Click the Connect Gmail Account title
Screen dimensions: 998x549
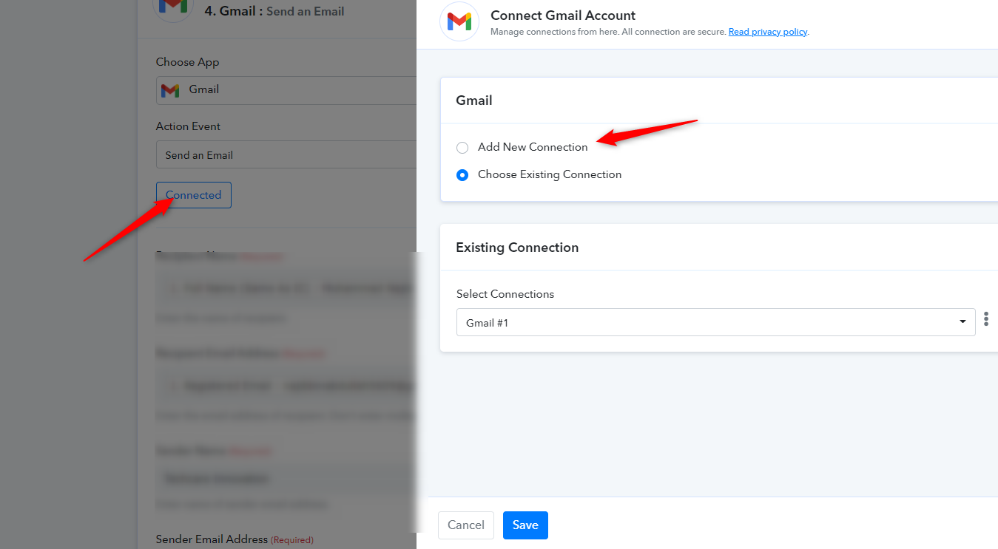[563, 16]
